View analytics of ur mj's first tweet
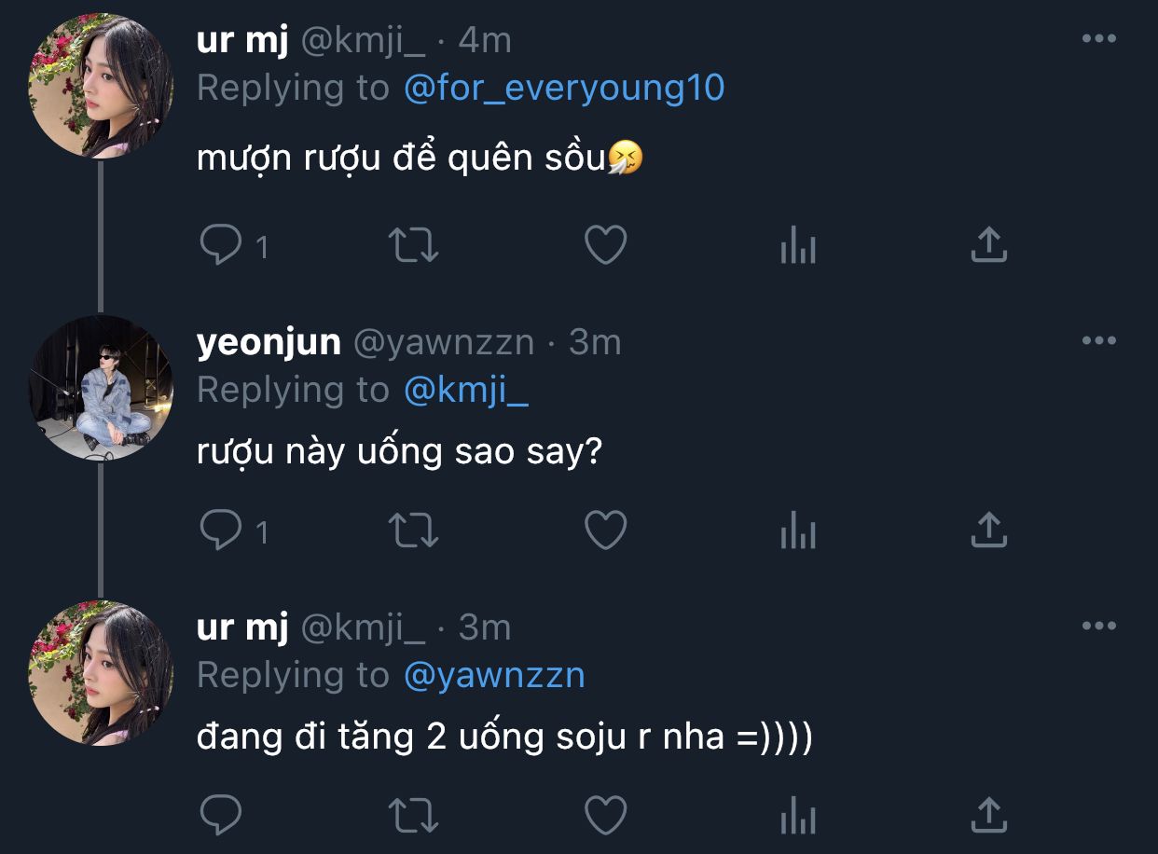This screenshot has height=854, width=1158. coord(797,247)
